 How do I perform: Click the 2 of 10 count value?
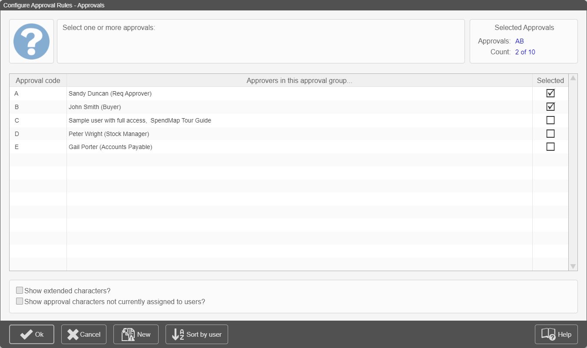[525, 52]
